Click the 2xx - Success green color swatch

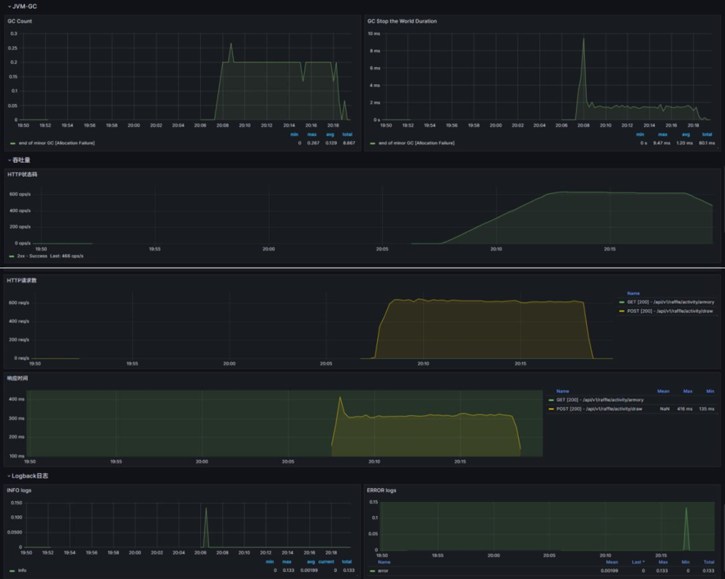point(12,256)
